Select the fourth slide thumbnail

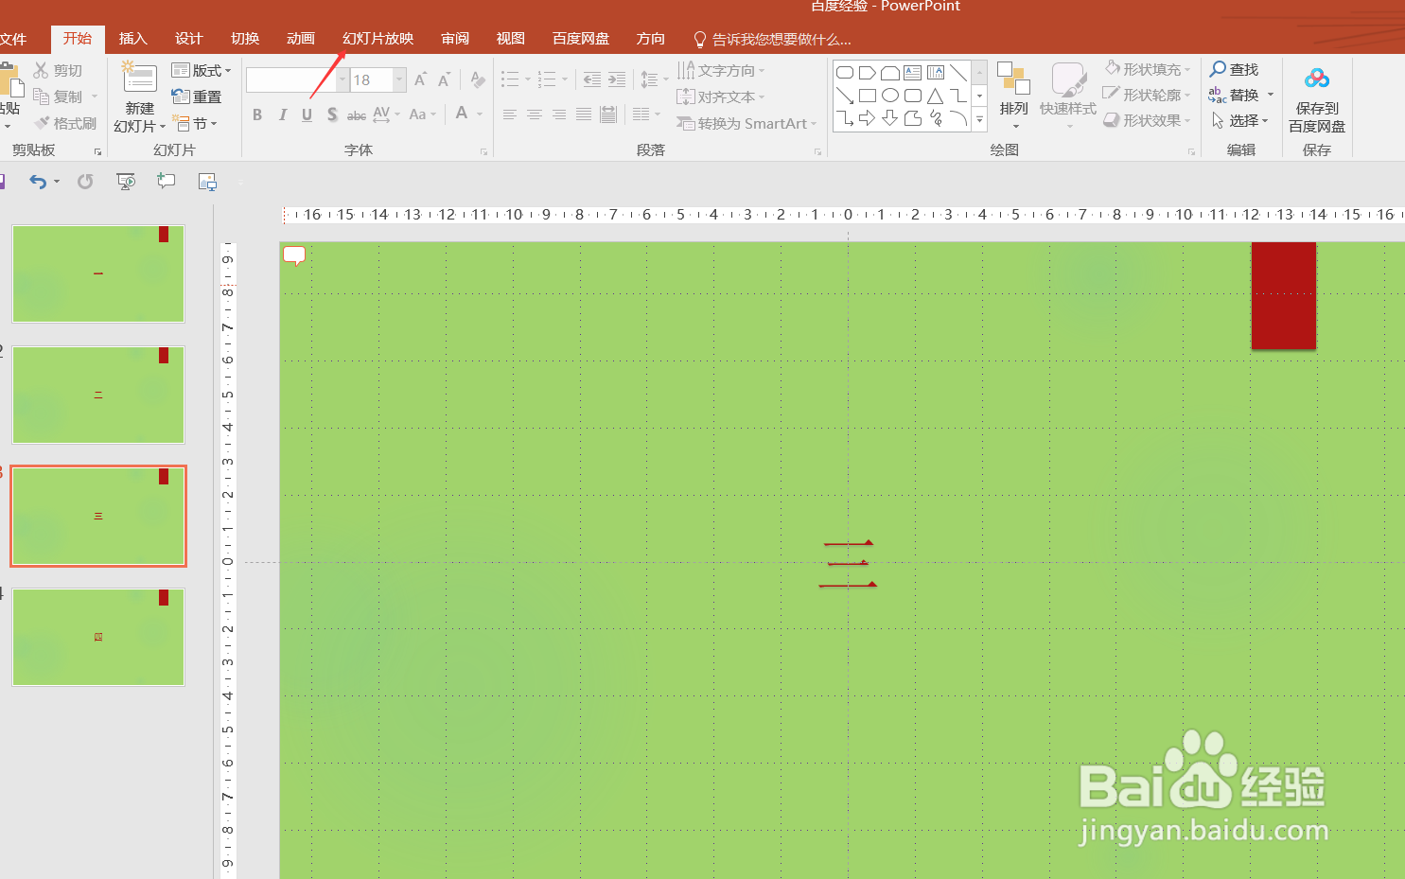click(x=98, y=637)
